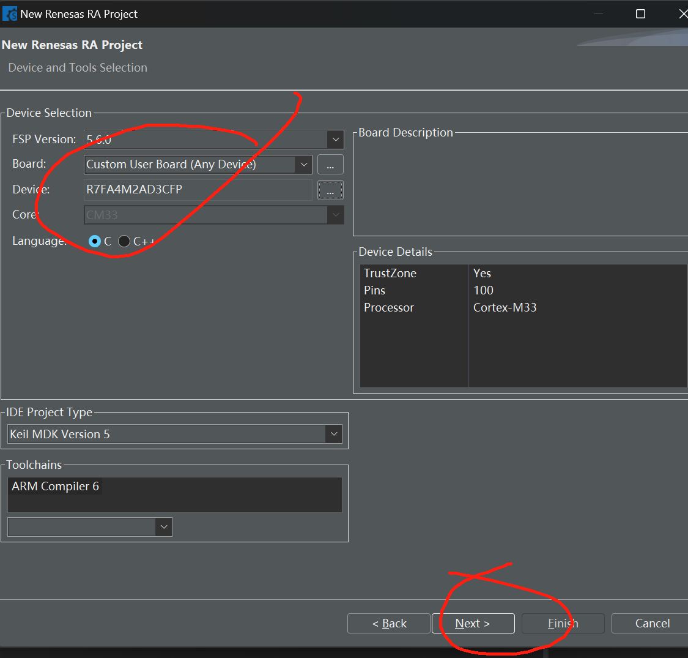Click the Next > button
Viewport: 688px width, 658px height.
(473, 623)
